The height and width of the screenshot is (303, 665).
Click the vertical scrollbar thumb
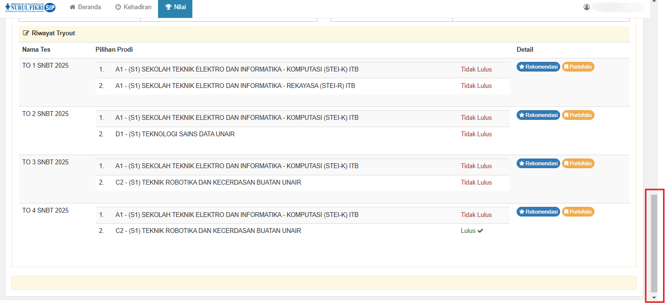point(654,242)
